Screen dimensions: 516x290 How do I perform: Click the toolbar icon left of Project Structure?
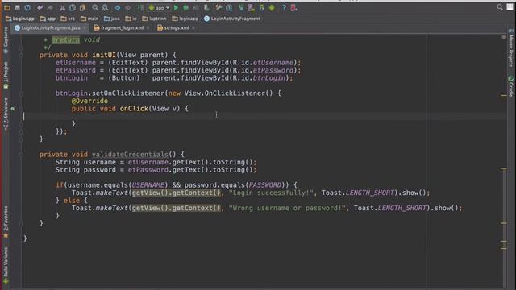[x=218, y=7]
